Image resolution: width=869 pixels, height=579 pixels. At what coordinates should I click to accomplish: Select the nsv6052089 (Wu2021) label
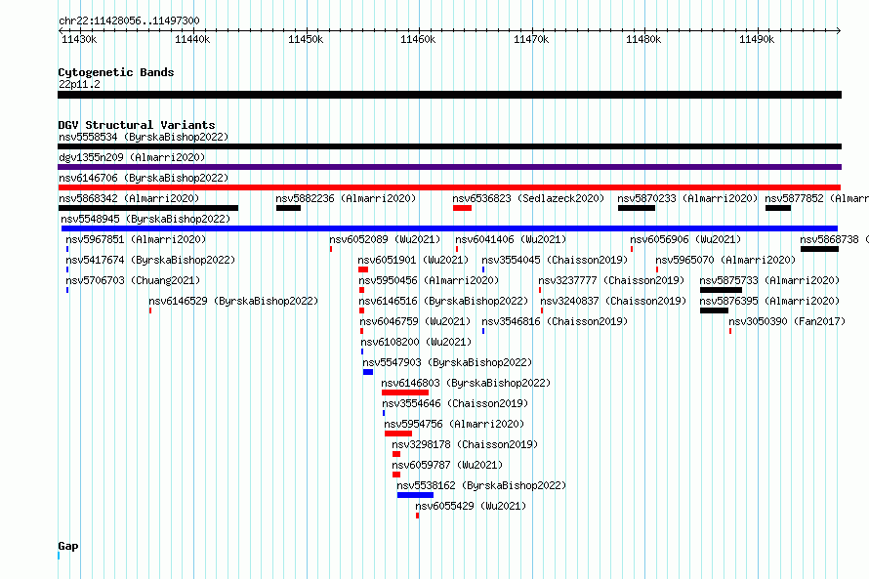tap(385, 239)
